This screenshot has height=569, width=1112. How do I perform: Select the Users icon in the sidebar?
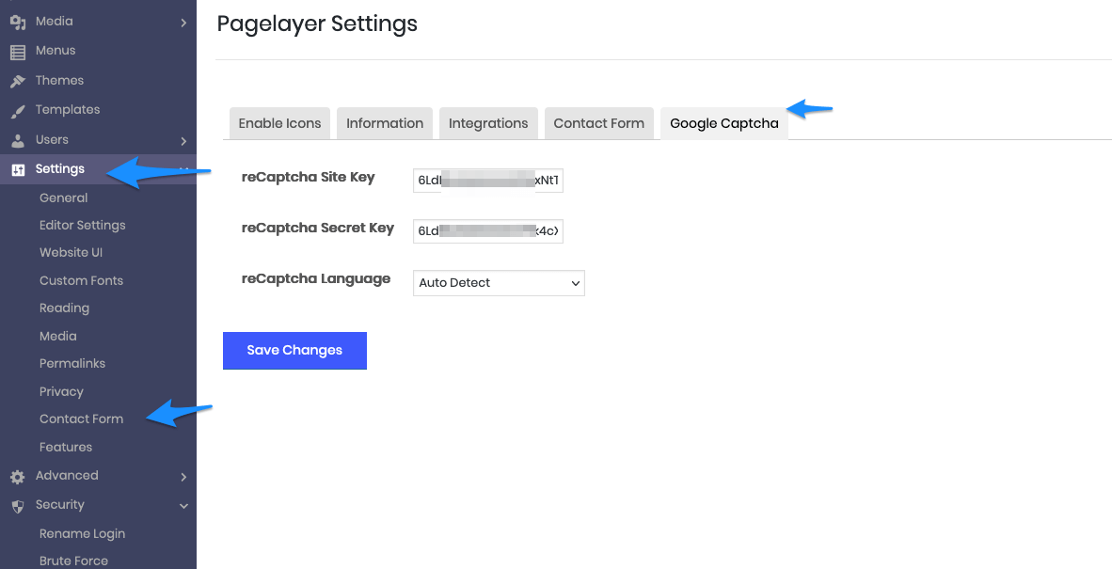(16, 140)
